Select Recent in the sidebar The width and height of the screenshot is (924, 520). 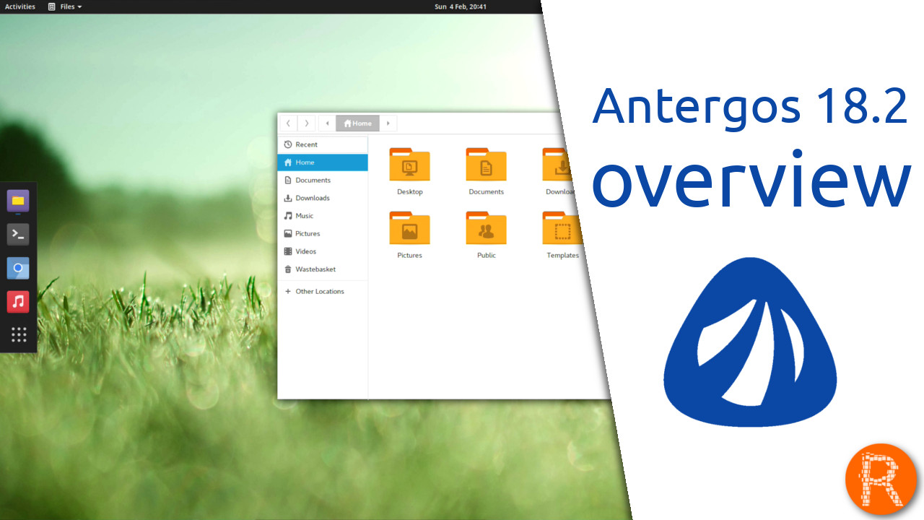pyautogui.click(x=323, y=144)
